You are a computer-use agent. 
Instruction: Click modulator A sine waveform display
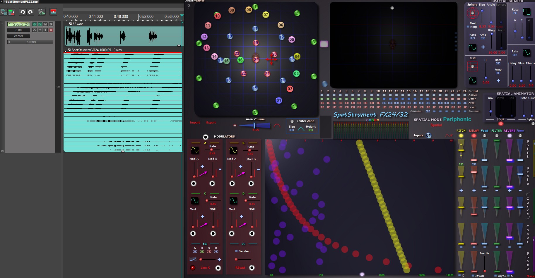[x=195, y=150]
